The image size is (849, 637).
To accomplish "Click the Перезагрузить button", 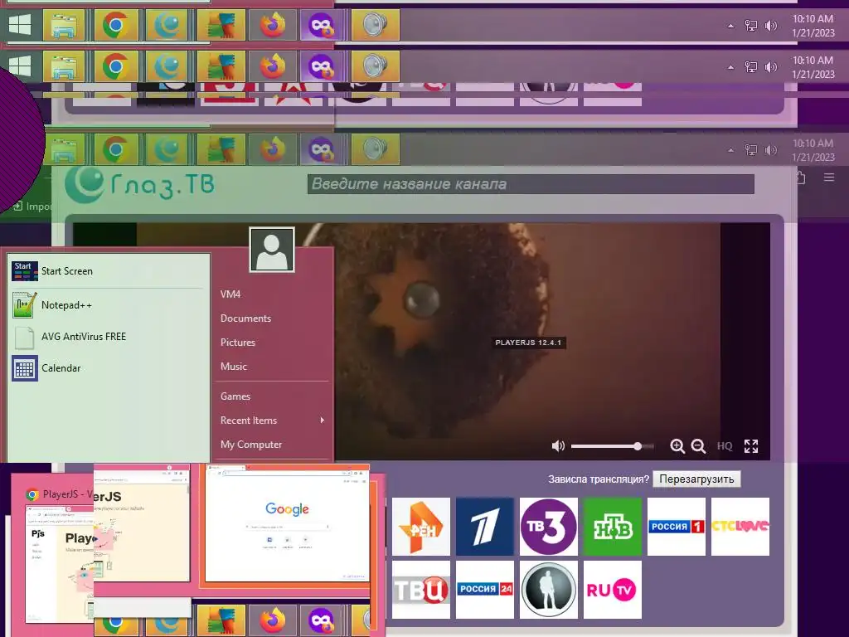I will point(696,479).
